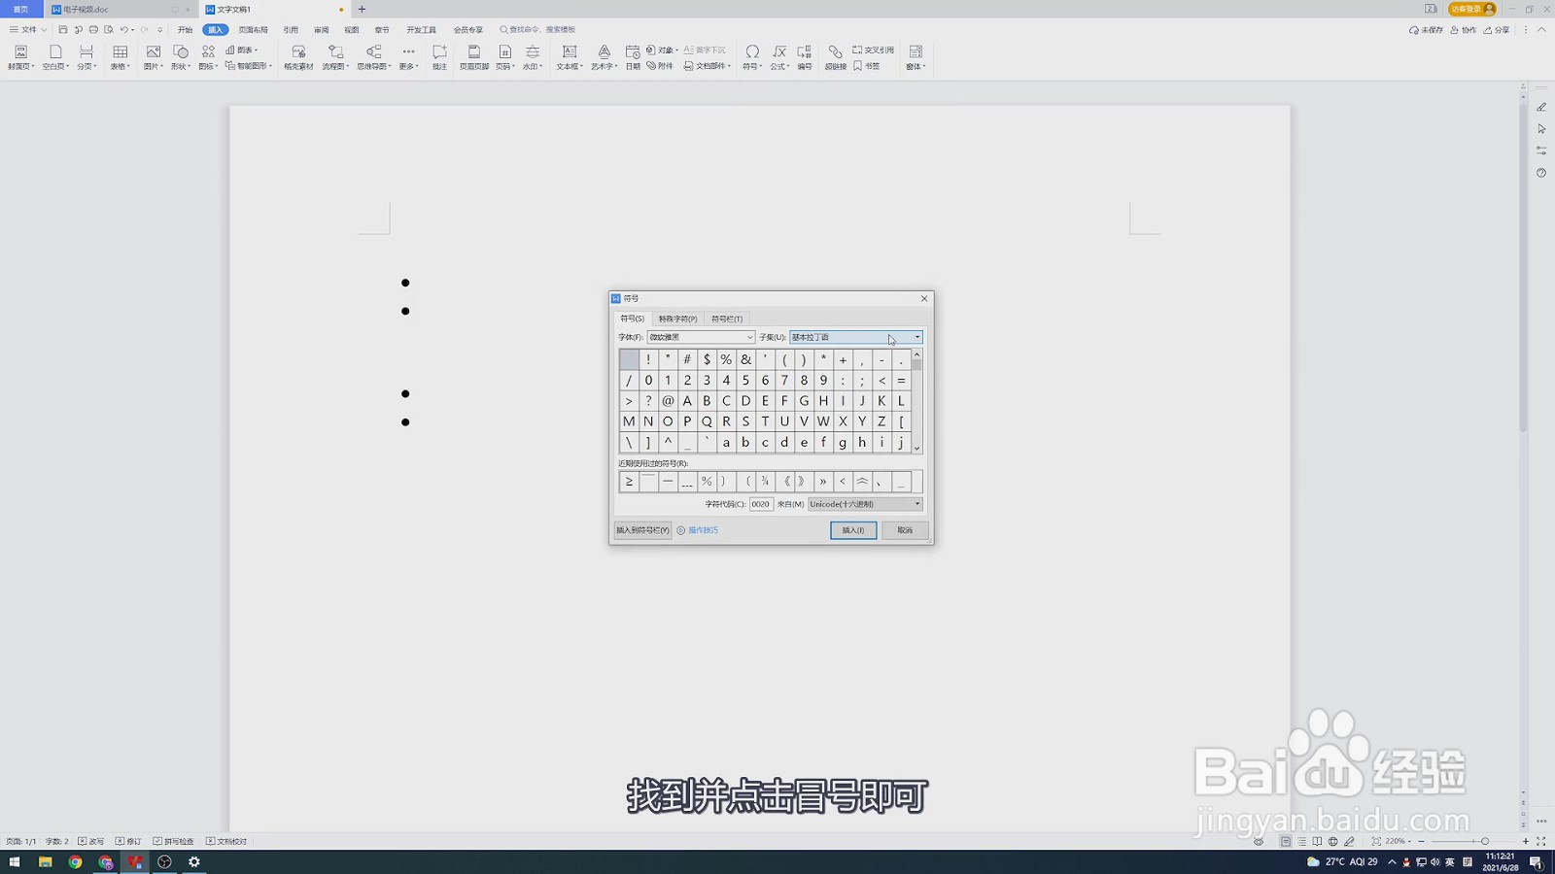The height and width of the screenshot is (874, 1555).
Task: Open the table (表格) insert tool
Action: (120, 57)
